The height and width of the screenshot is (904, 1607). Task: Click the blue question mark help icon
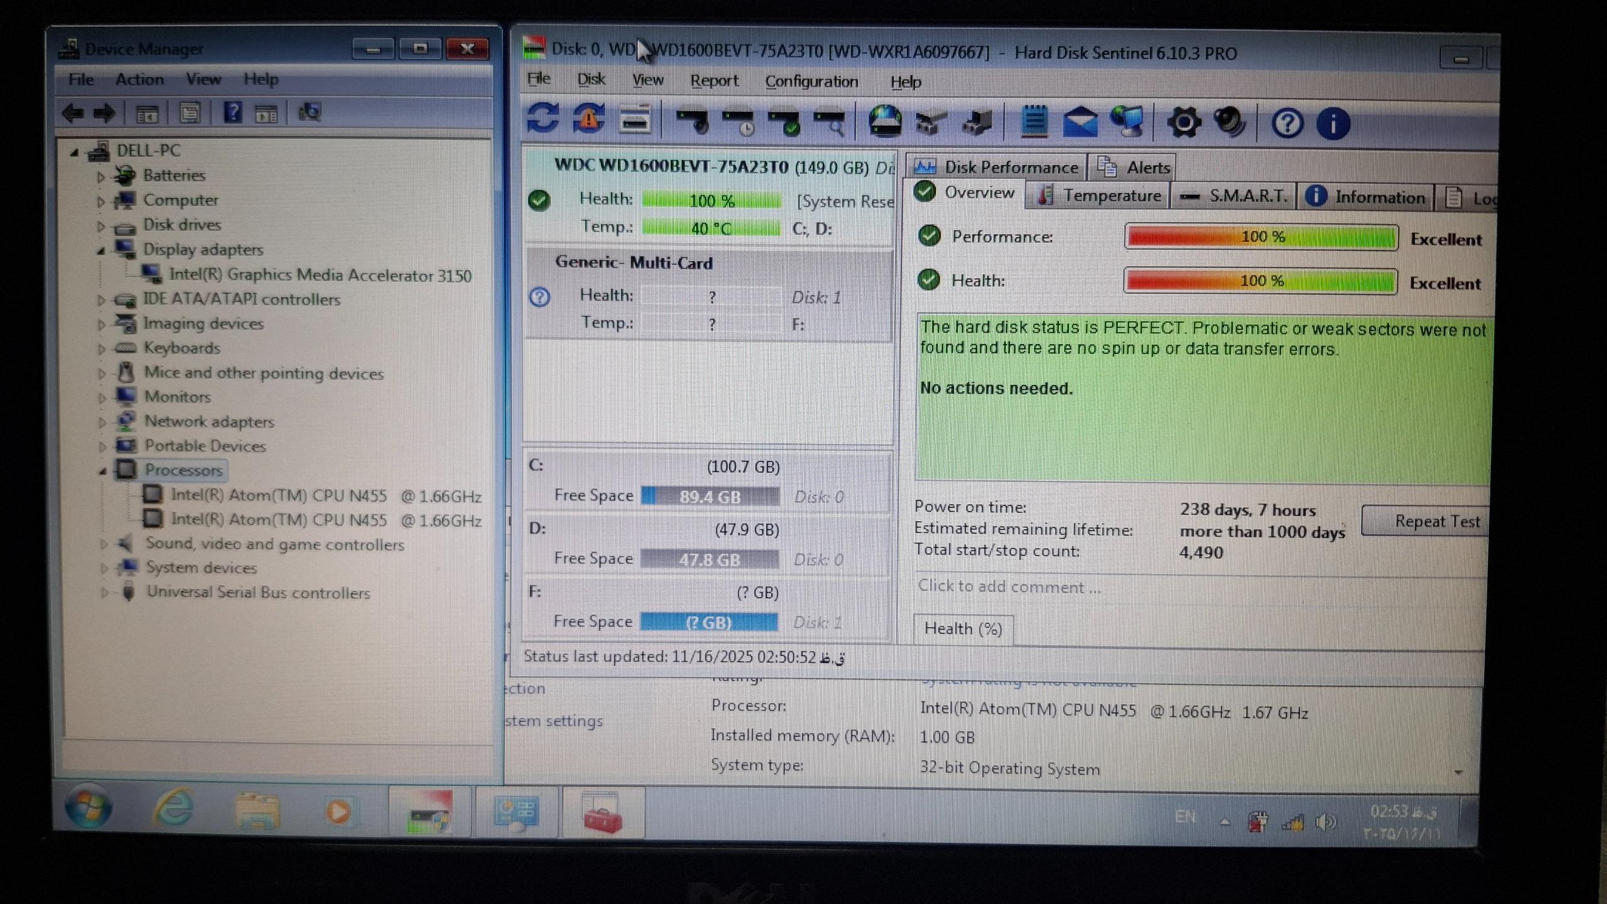[x=1287, y=124]
